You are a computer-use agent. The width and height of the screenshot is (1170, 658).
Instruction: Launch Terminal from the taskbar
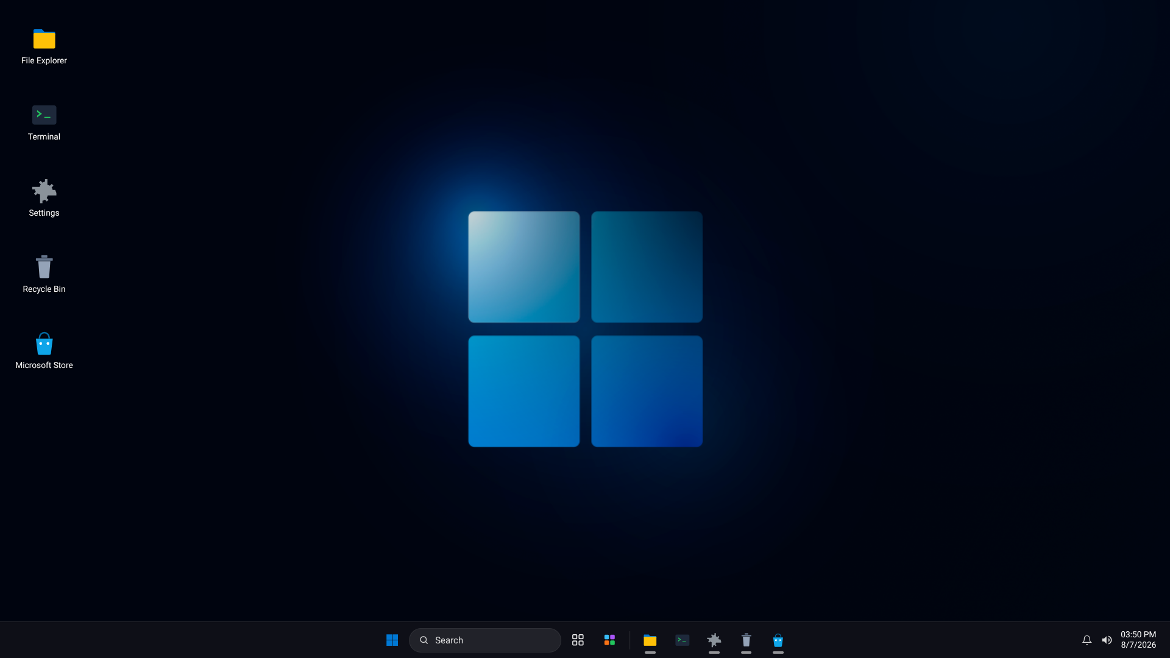point(682,640)
